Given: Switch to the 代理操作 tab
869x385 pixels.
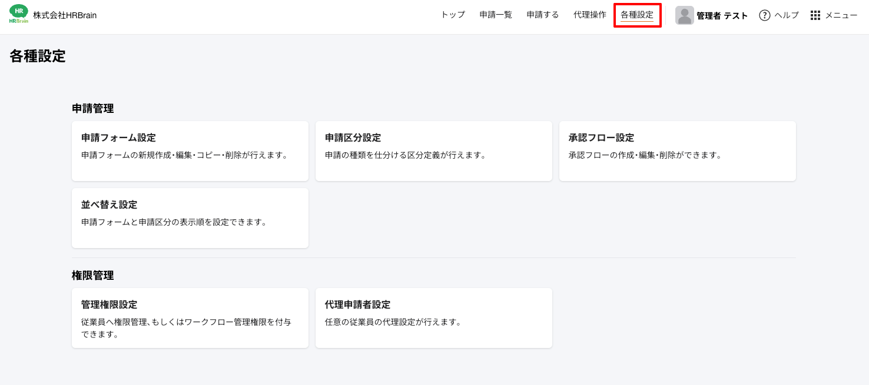Looking at the screenshot, I should click(x=590, y=15).
